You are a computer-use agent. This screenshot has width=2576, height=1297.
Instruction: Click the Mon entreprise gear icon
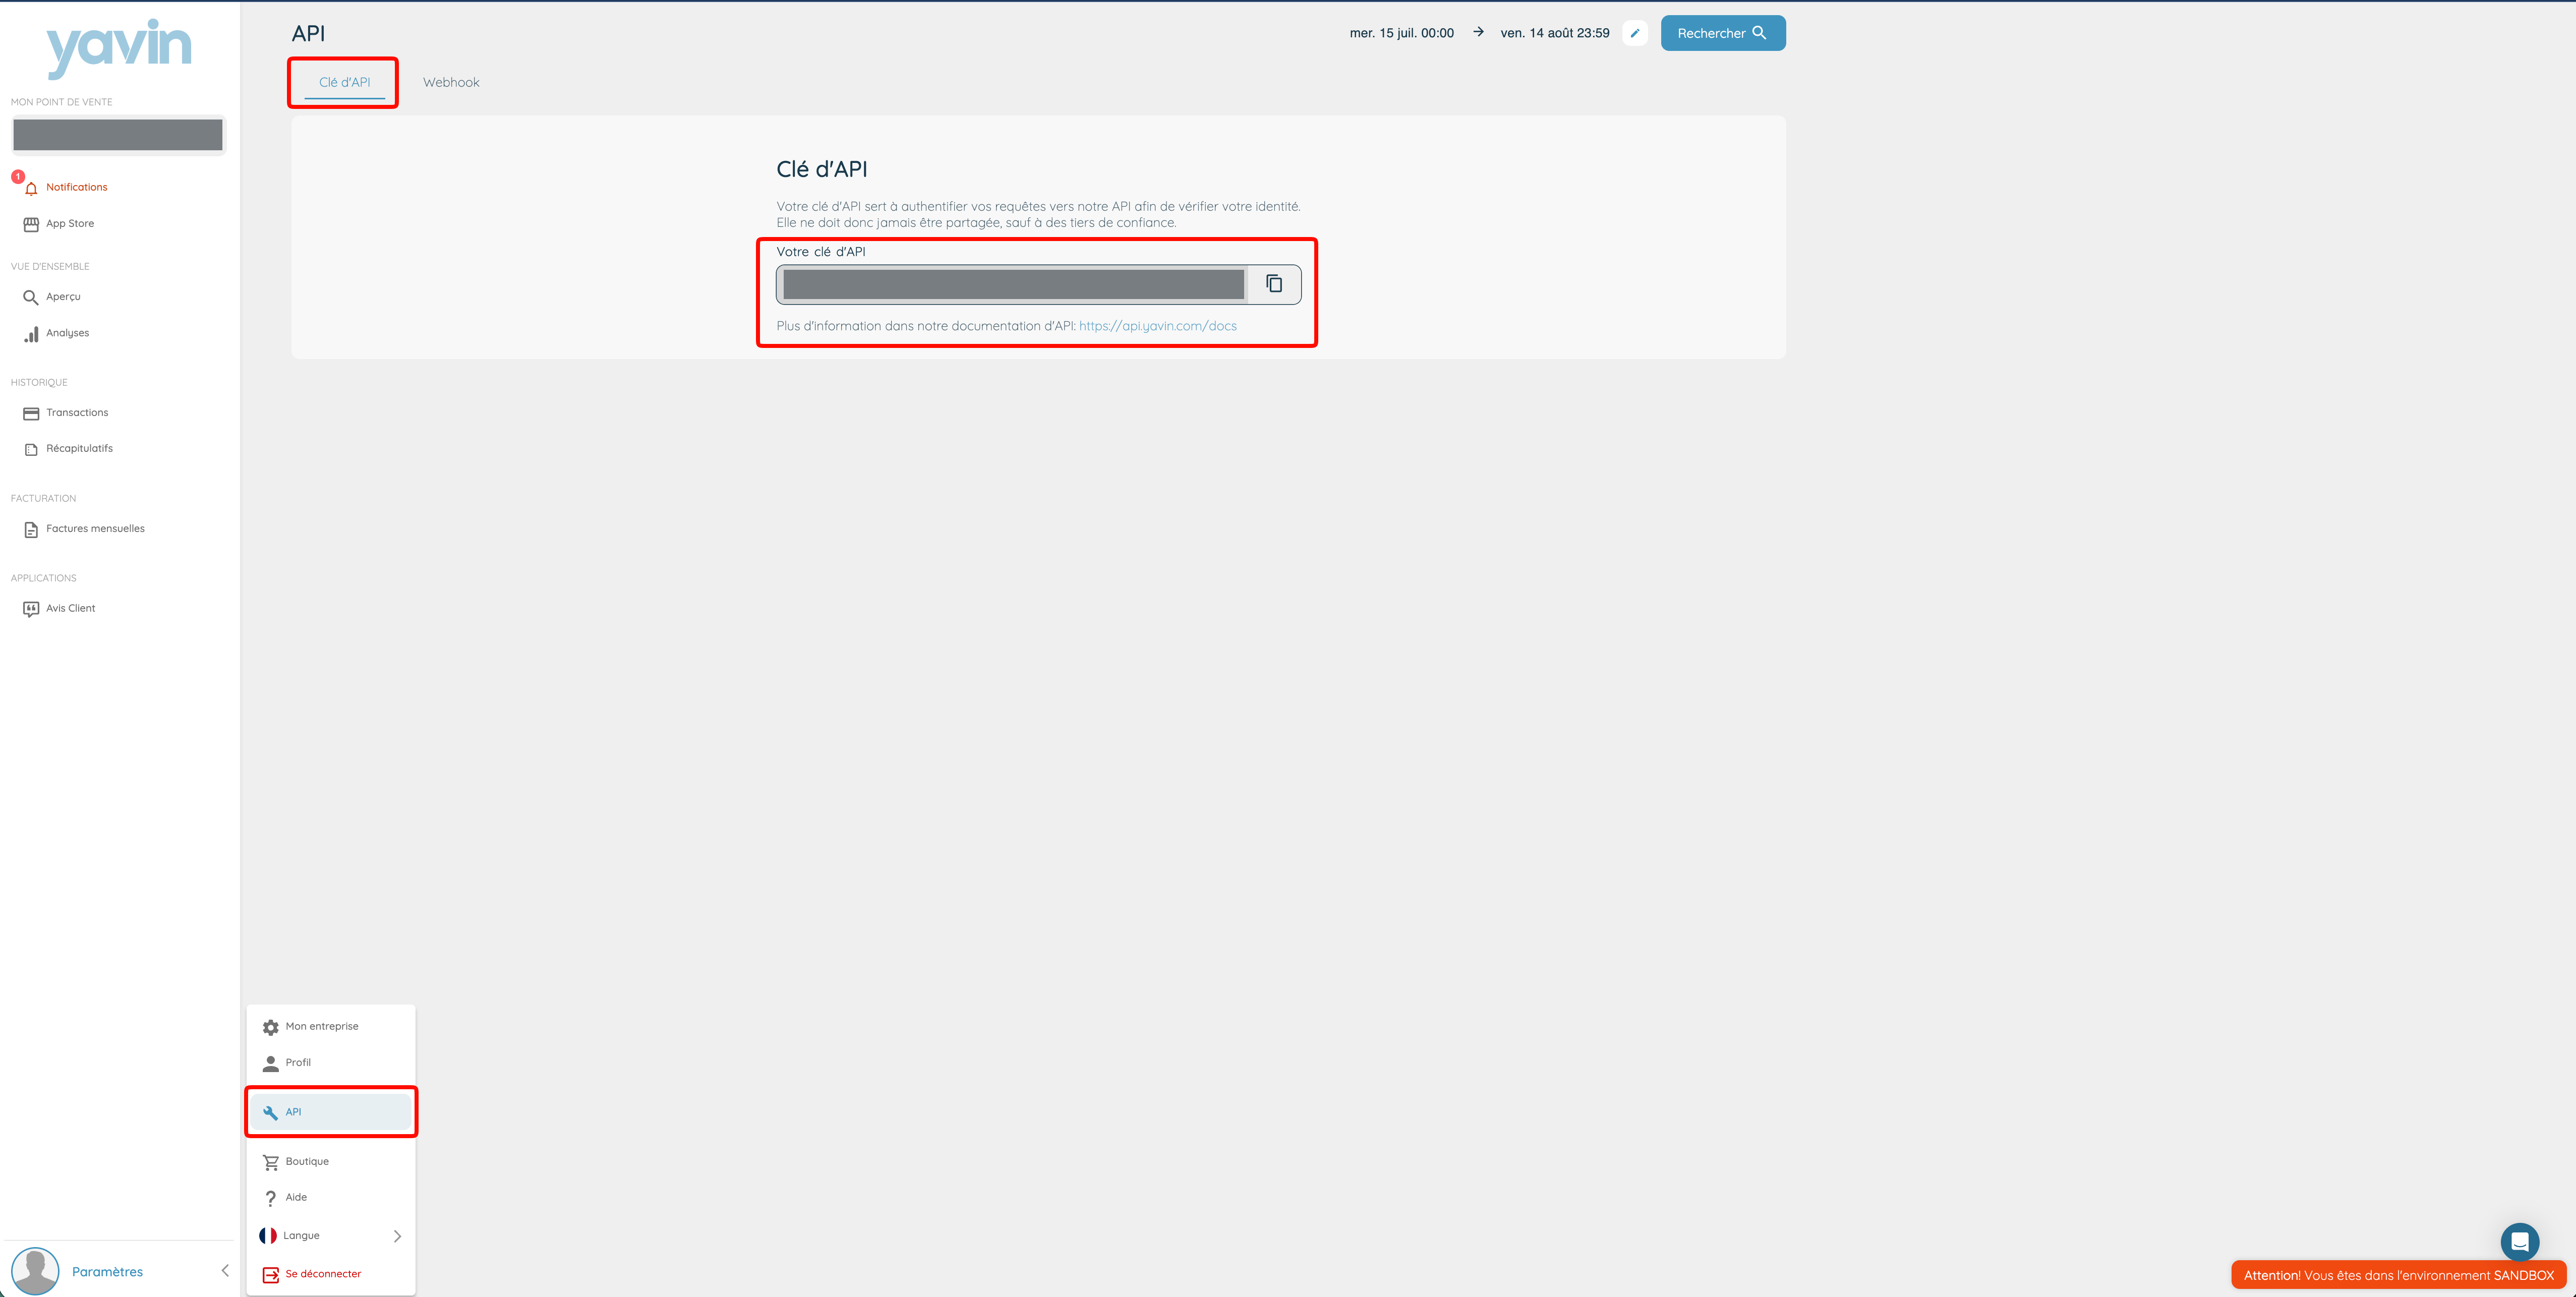click(270, 1027)
